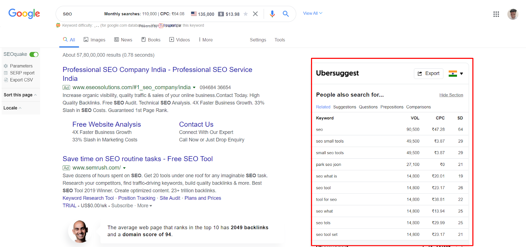
Task: Open the Free Website Analysis sitelink
Action: (x=107, y=124)
